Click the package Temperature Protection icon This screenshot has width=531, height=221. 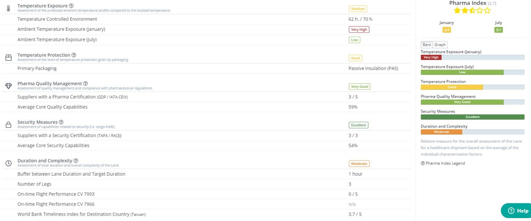click(x=9, y=58)
